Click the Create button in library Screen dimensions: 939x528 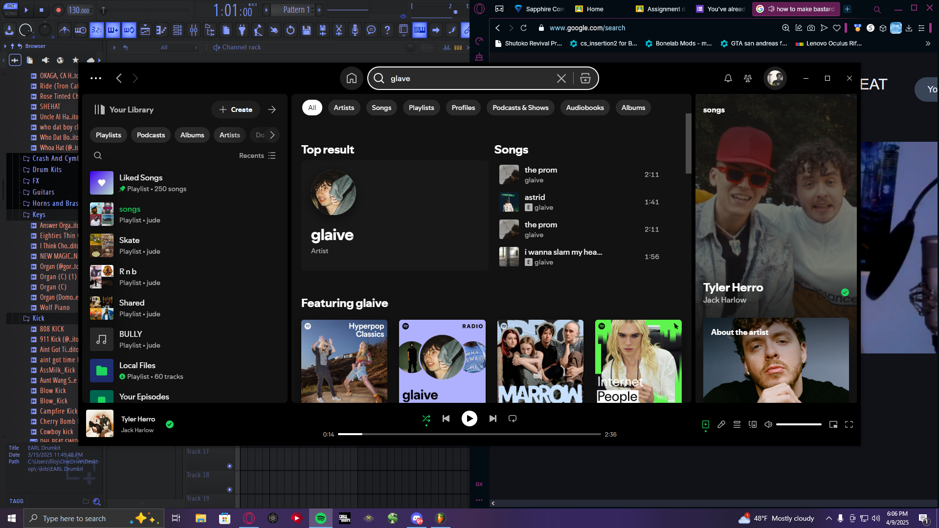tap(236, 110)
